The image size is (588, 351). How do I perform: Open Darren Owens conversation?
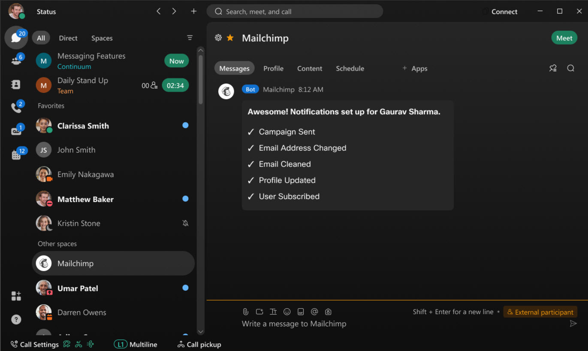click(113, 312)
